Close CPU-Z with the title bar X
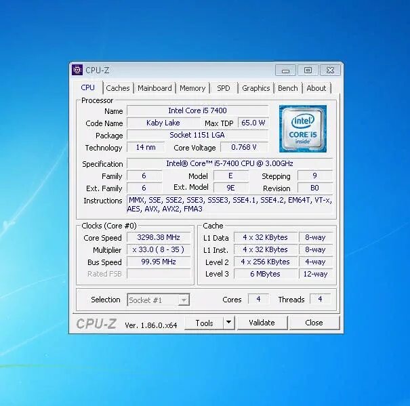 330,70
